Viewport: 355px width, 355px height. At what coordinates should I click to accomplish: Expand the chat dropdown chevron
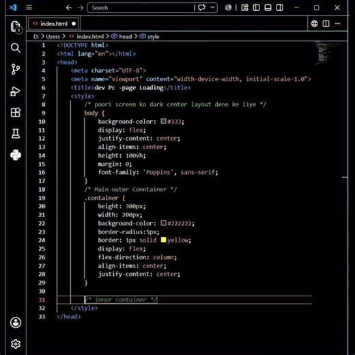[212, 8]
